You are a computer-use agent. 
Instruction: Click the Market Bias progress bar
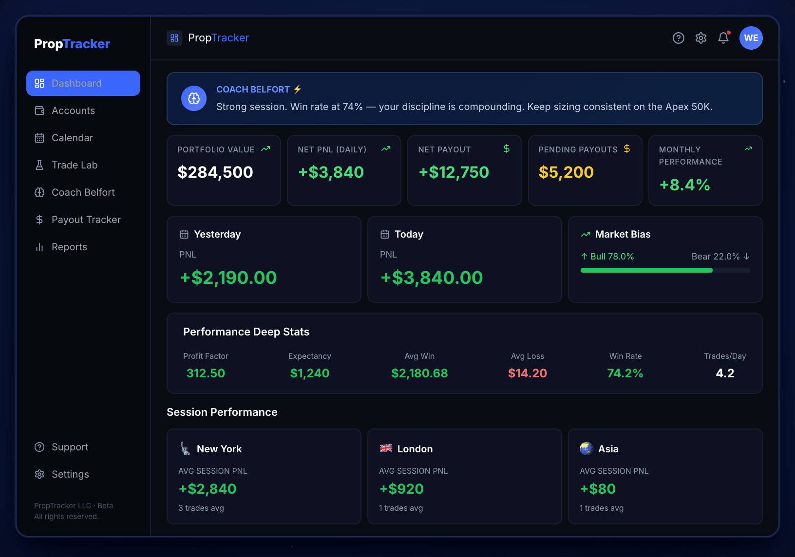(665, 270)
